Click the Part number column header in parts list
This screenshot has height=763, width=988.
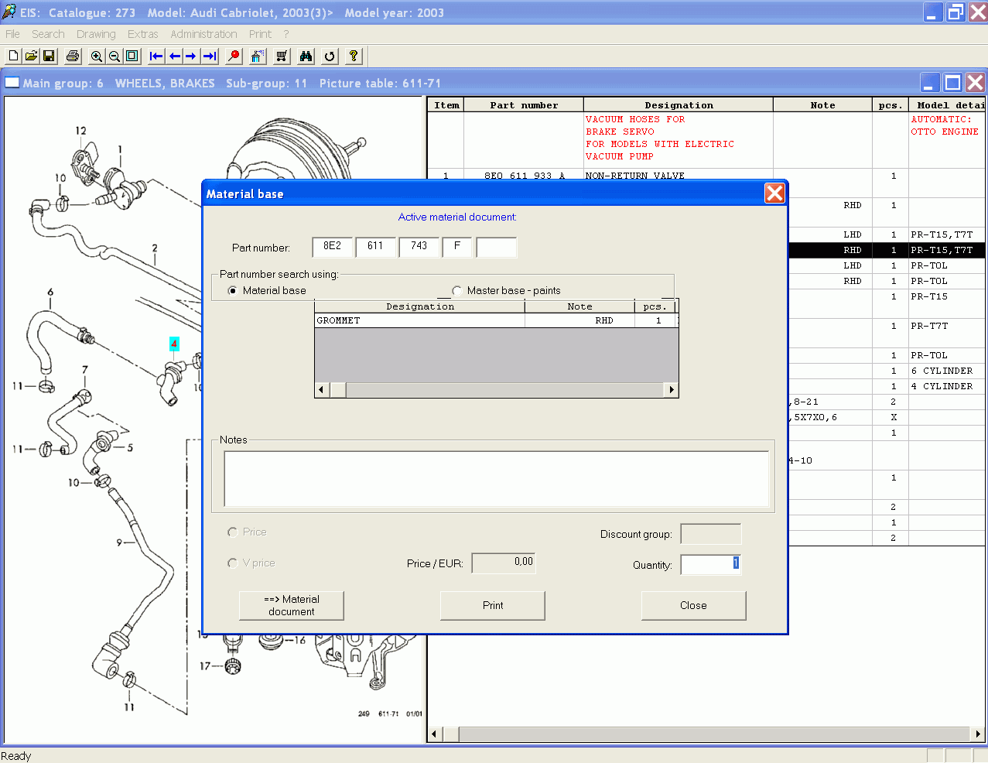524,105
